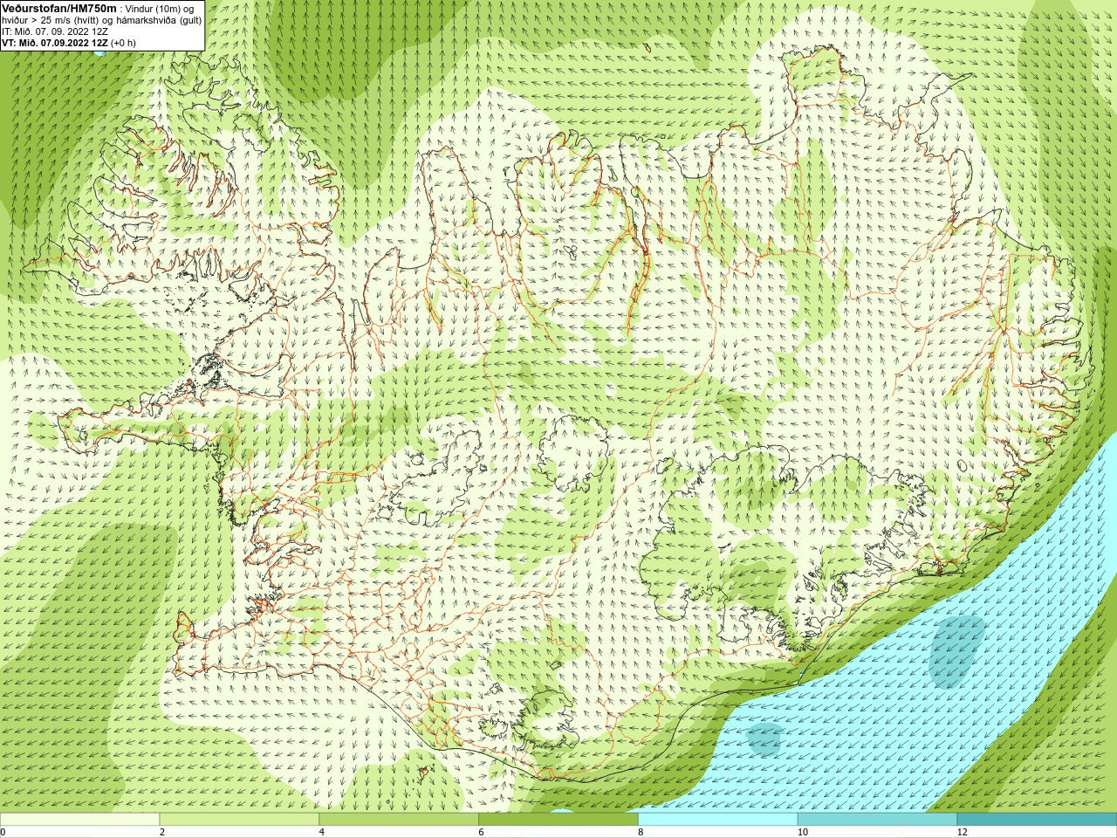Click the legend scale label "6"
The image size is (1117, 838).
pos(481,832)
